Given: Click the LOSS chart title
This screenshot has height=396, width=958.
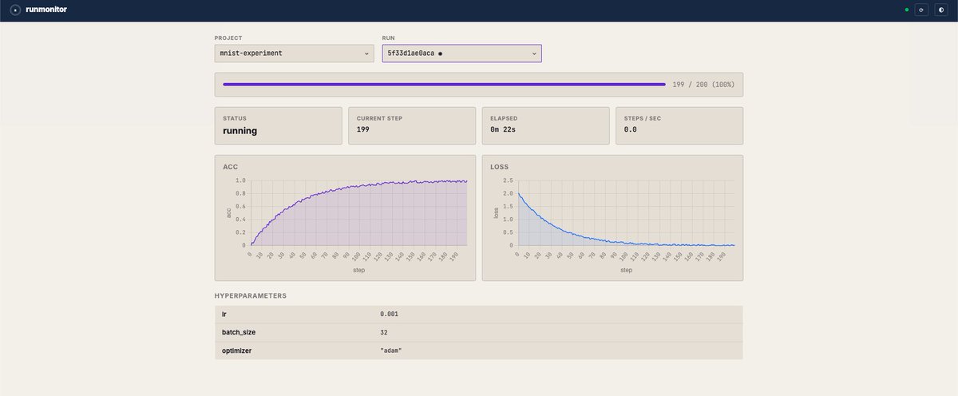Looking at the screenshot, I should [x=499, y=167].
